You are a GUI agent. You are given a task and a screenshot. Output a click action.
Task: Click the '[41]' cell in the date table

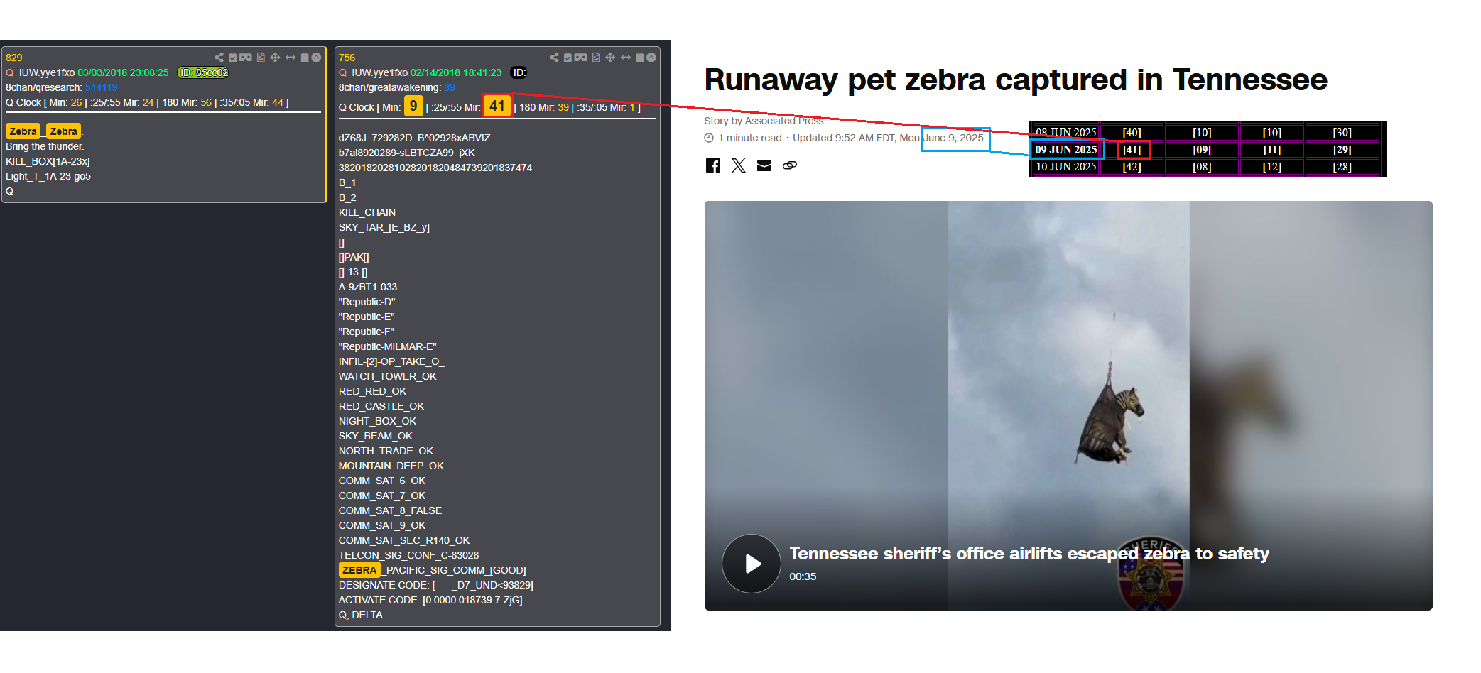pos(1132,149)
